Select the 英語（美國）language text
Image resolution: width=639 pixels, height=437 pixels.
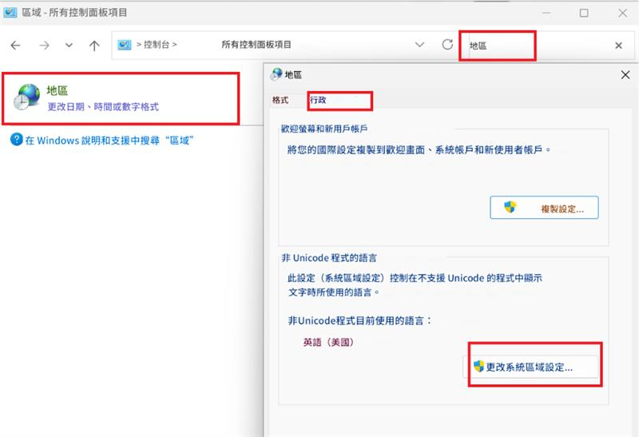coord(328,342)
